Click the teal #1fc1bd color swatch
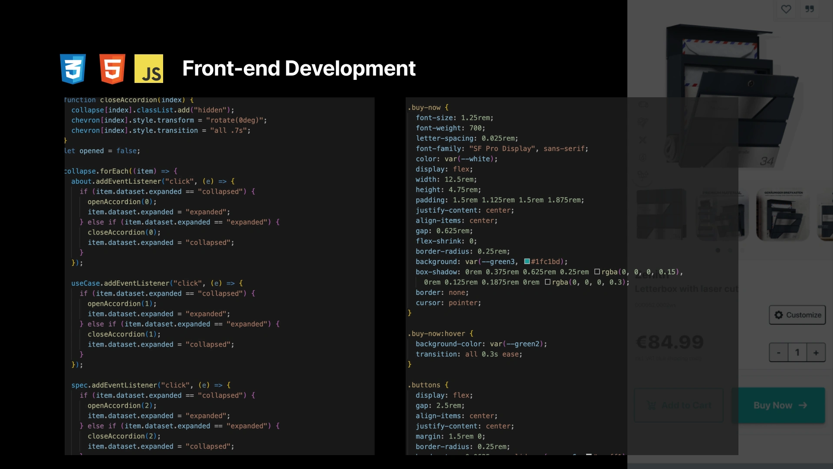This screenshot has width=833, height=469. (x=527, y=261)
